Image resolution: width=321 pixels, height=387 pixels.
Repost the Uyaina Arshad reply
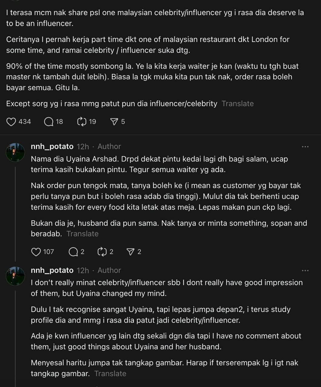(102, 252)
